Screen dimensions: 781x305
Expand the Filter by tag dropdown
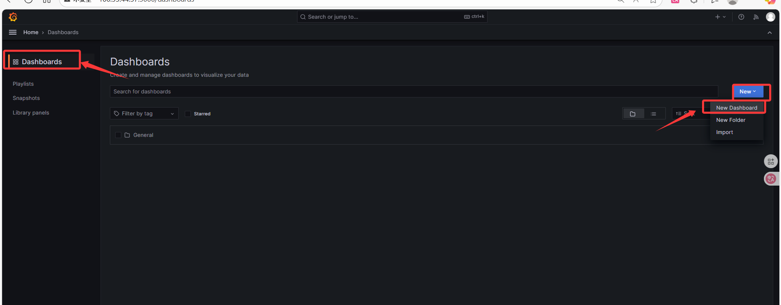coord(144,114)
